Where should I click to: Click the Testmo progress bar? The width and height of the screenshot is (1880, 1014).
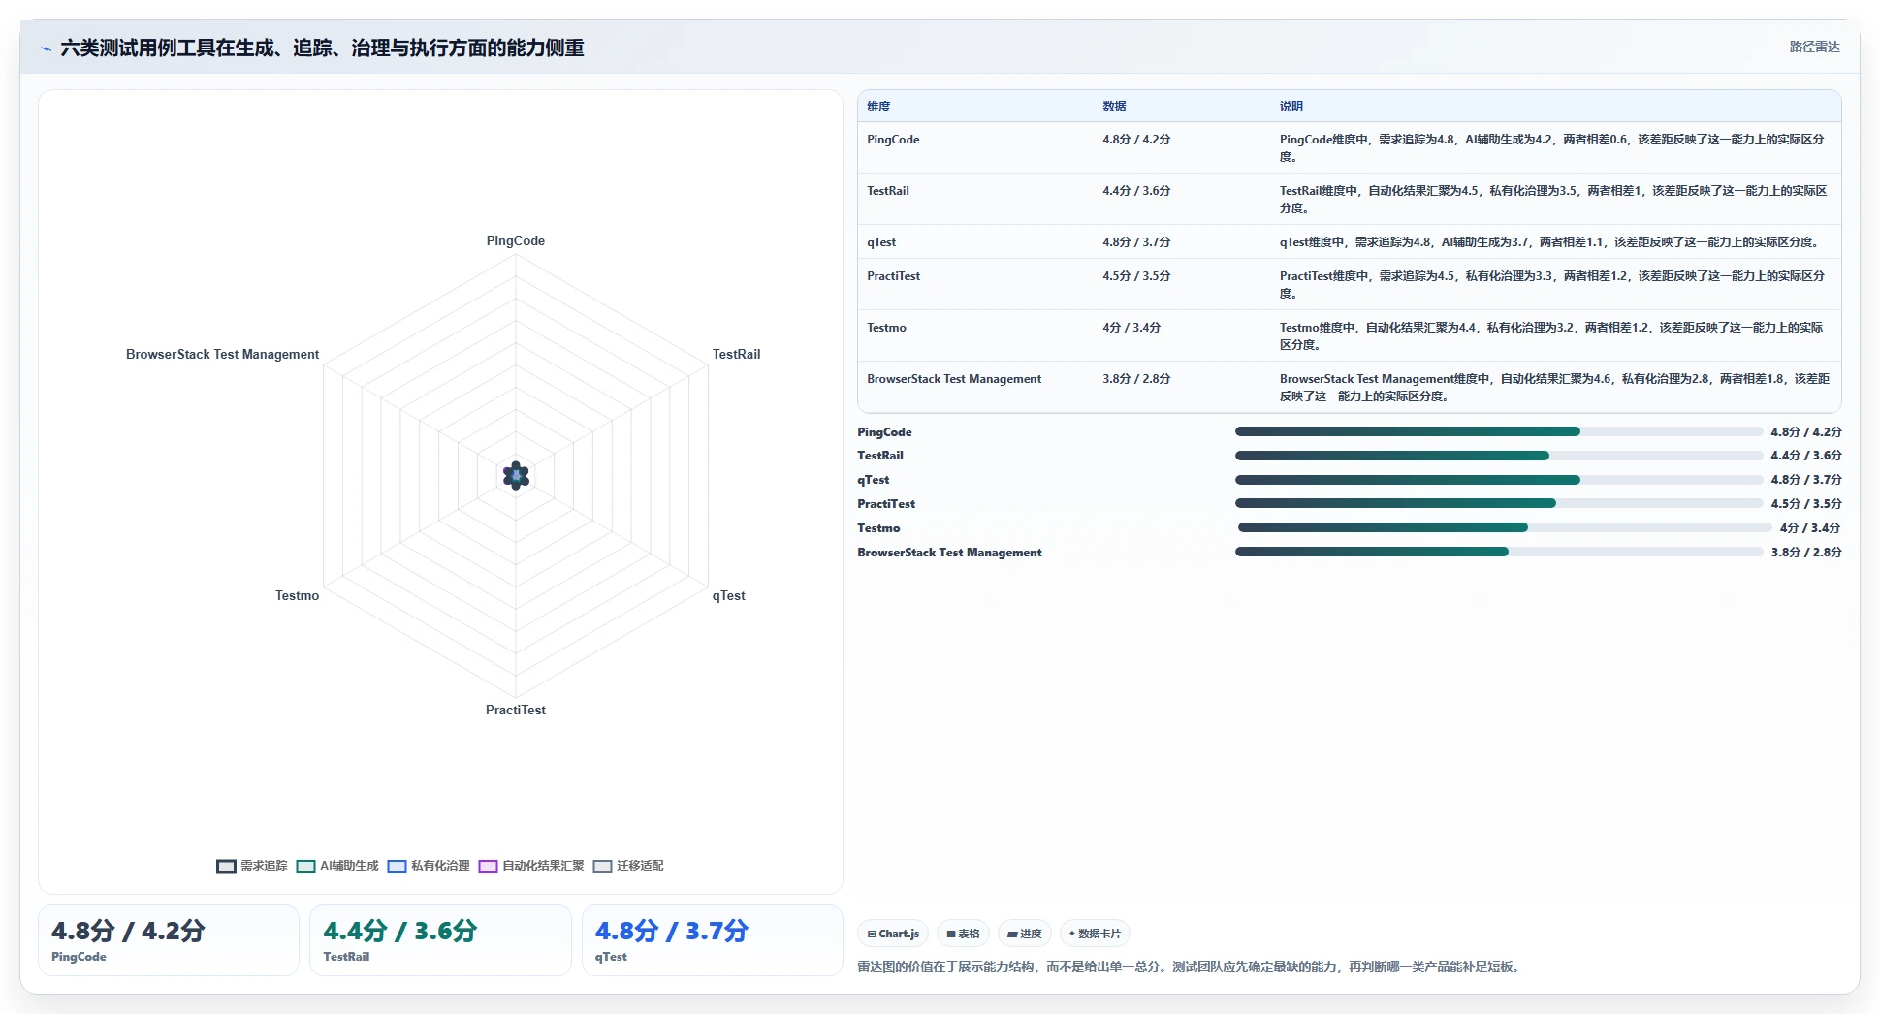pos(1504,527)
